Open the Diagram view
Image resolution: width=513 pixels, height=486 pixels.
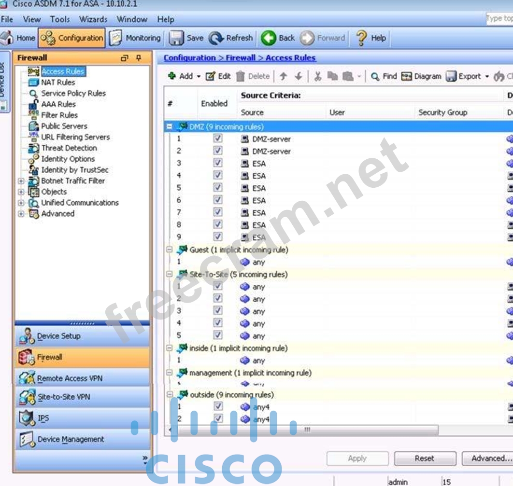pos(407,76)
